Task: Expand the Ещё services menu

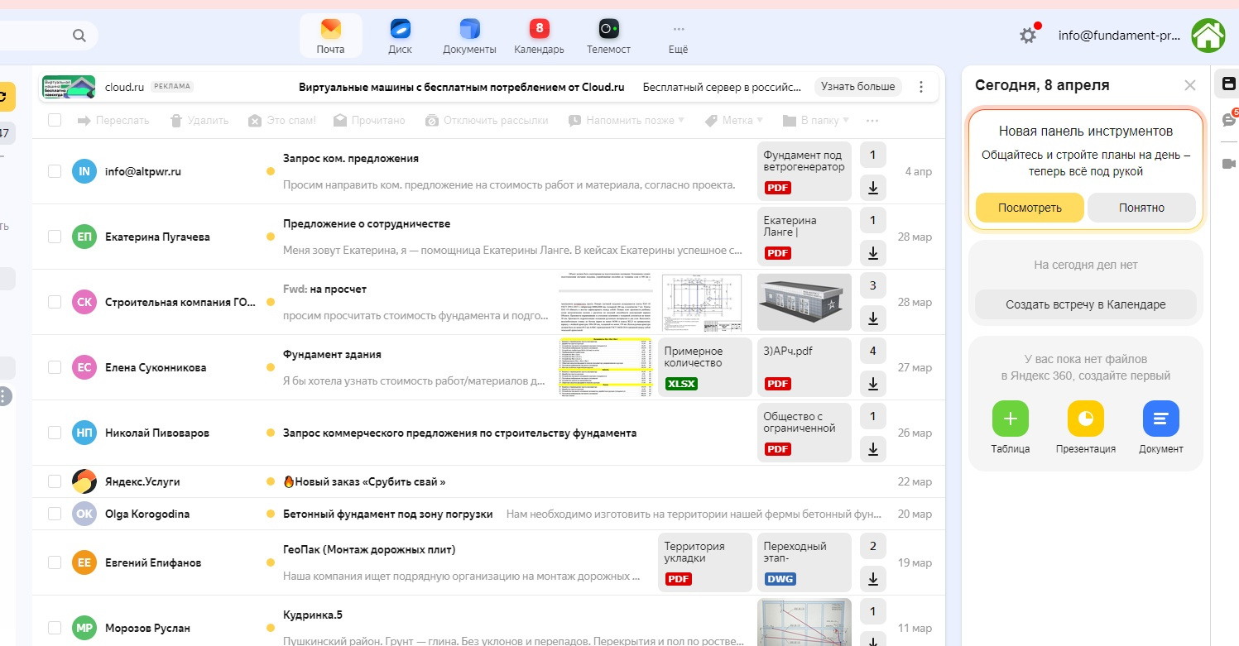Action: coord(678,36)
